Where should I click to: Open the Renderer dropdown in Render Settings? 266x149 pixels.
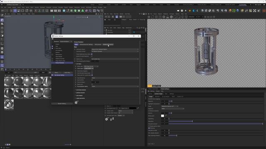[x=66, y=41]
